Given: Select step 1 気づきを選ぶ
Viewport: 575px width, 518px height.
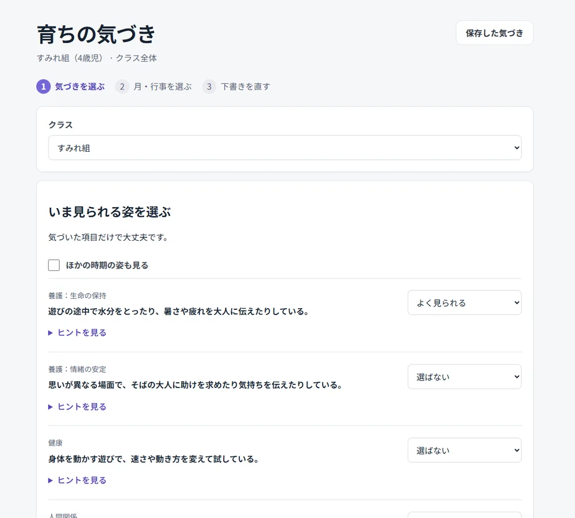Looking at the screenshot, I should click(70, 86).
